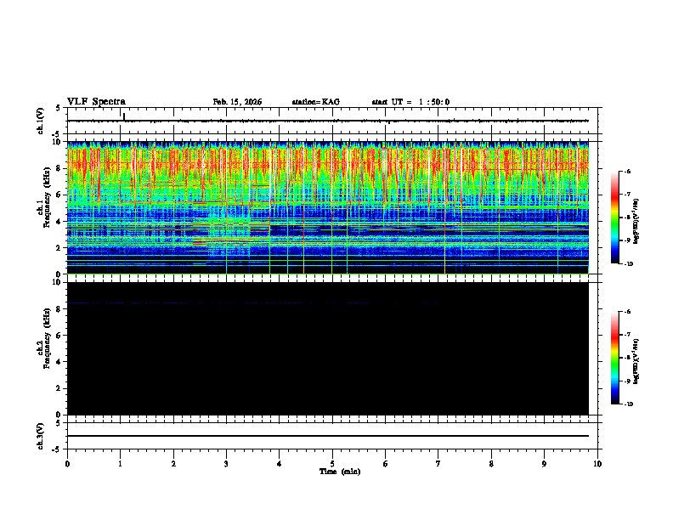Click the ch.2 "Frequency (kHz)" axis label
Screen dimensions: 673x520
48,337
